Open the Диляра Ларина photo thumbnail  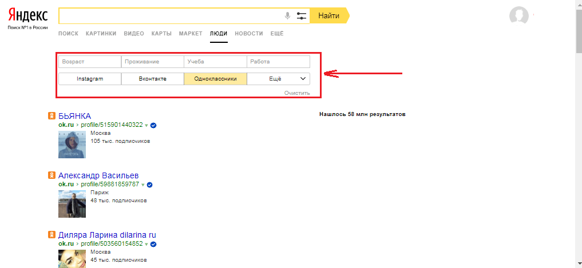coord(72,259)
